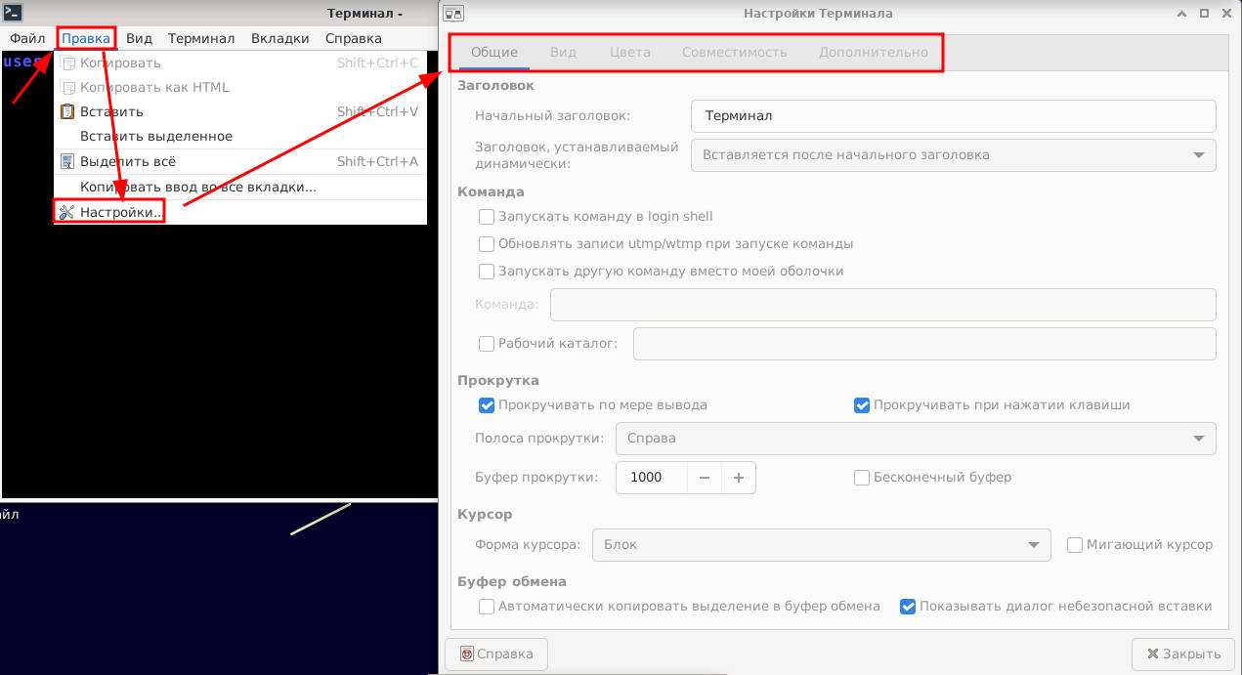1242x675 pixels.
Task: Toggle updating utmp/wtmp records checkbox
Action: (x=487, y=244)
